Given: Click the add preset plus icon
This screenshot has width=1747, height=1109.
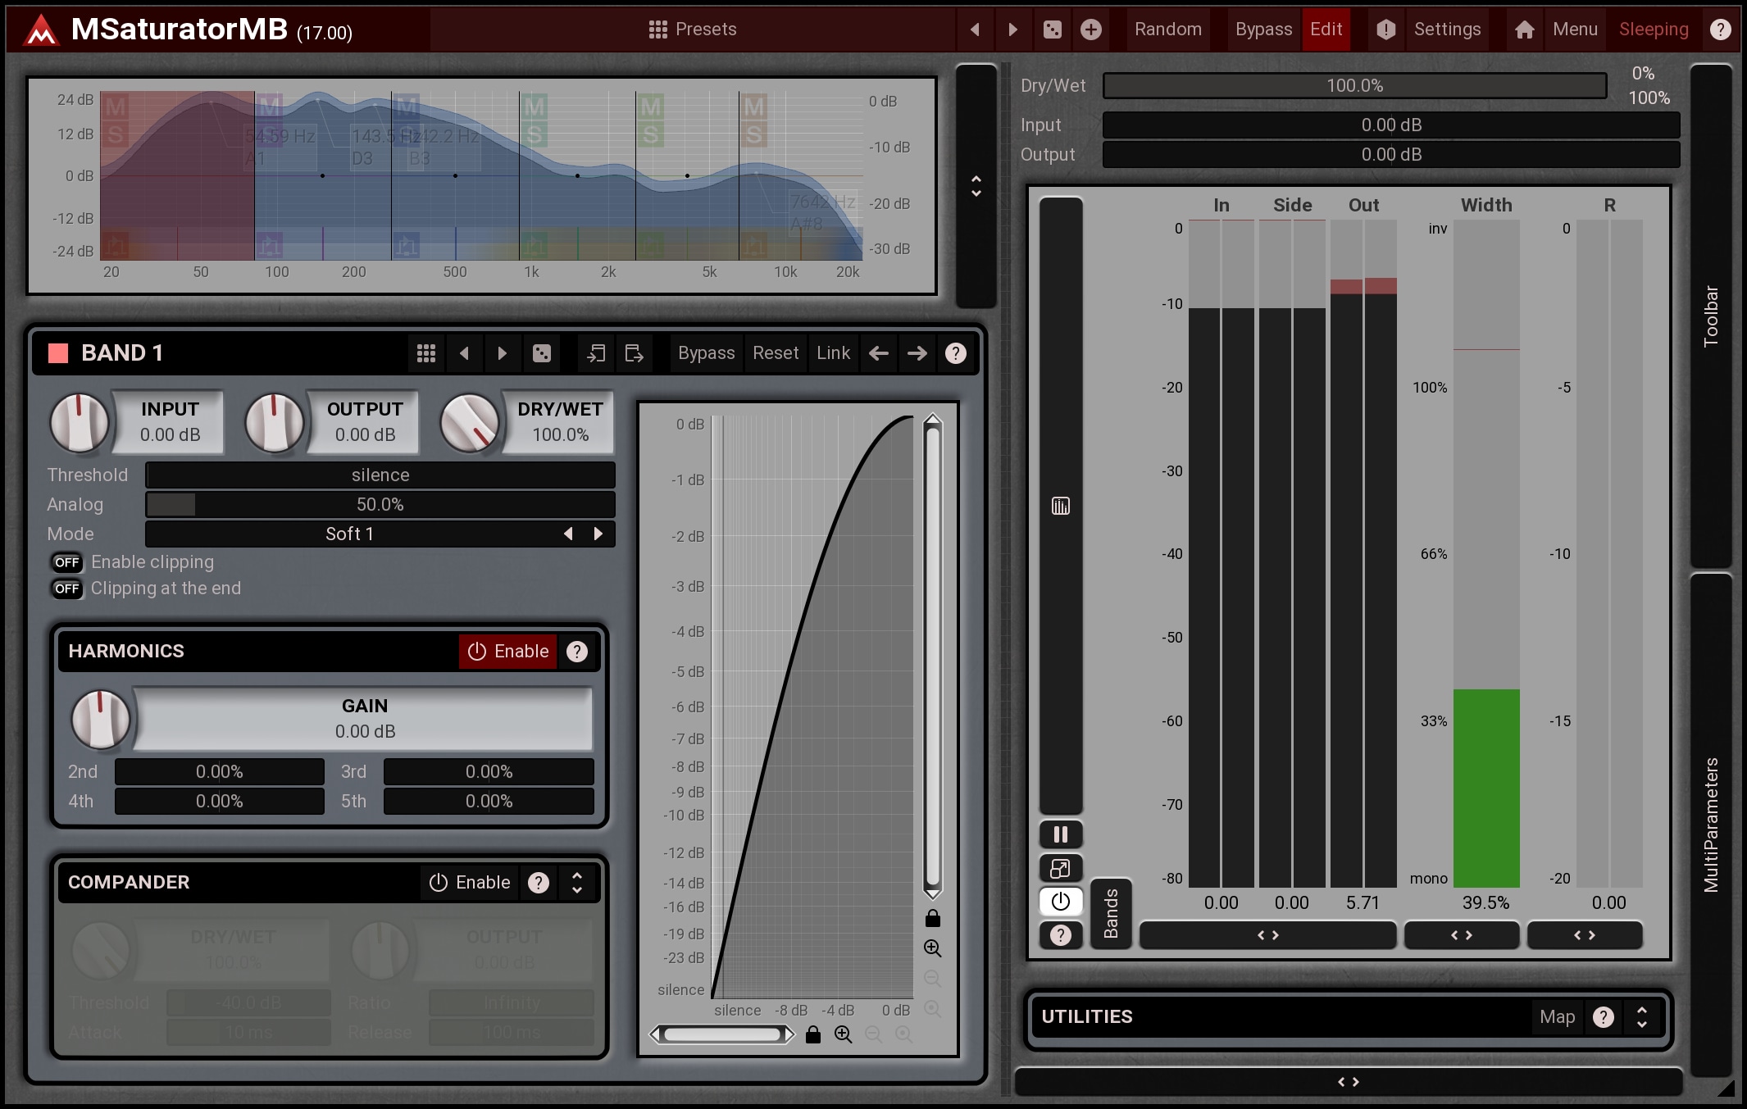Looking at the screenshot, I should (1090, 30).
